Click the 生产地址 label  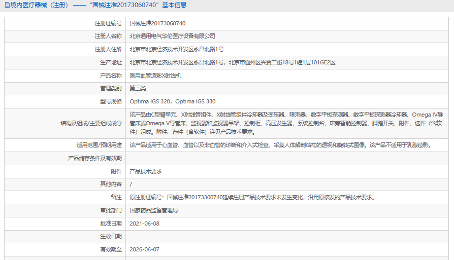[x=111, y=62]
